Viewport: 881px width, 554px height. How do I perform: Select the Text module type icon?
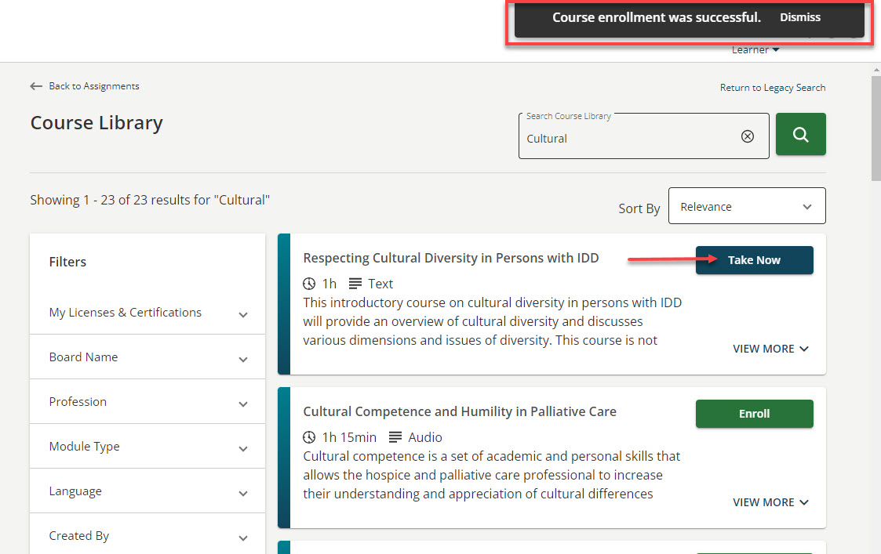(357, 284)
